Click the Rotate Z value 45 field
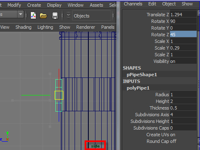This screenshot has width=200, height=150. point(183,34)
